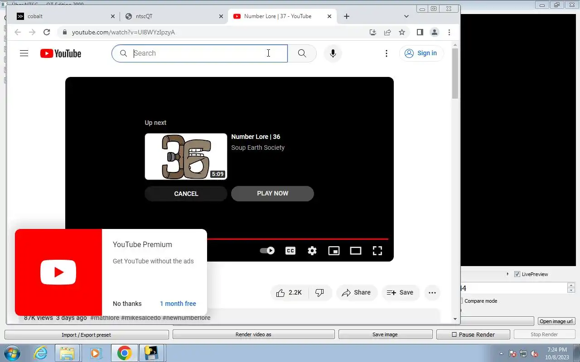The height and width of the screenshot is (362, 580).
Task: Toggle Chrome side panel
Action: (x=420, y=32)
